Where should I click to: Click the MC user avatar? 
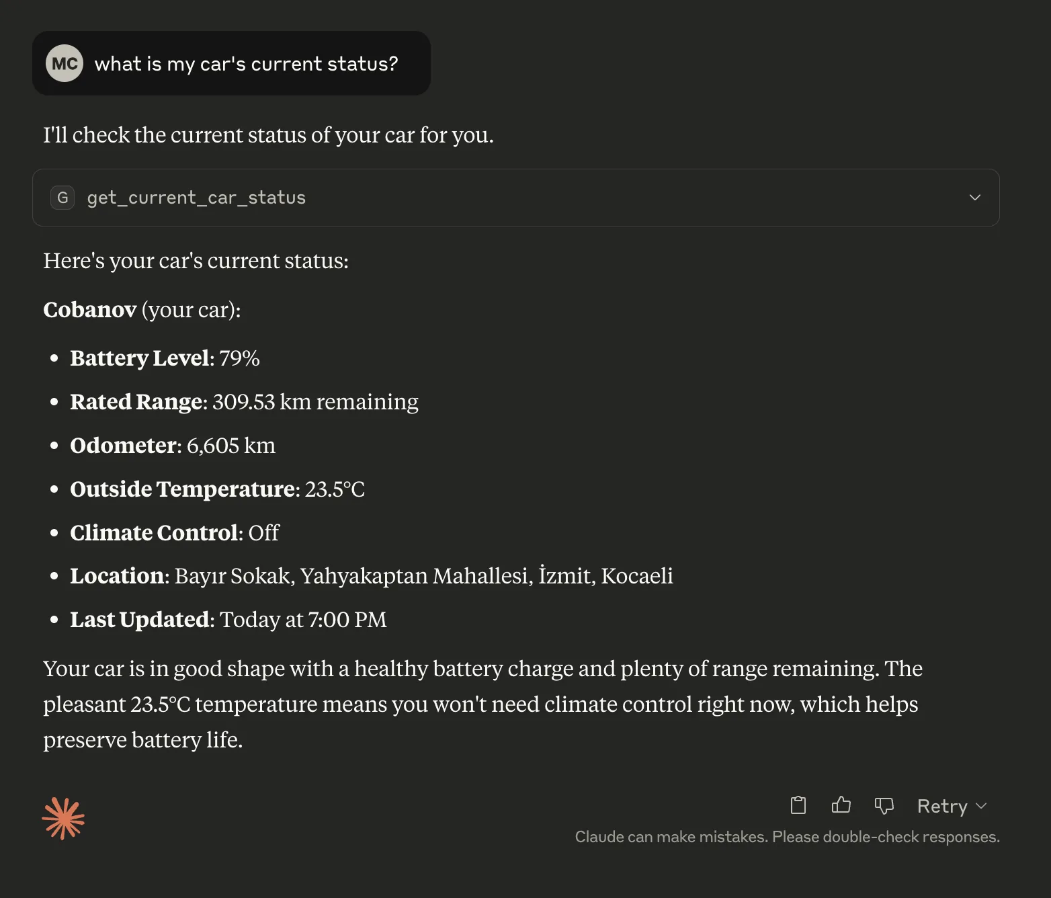pos(65,63)
